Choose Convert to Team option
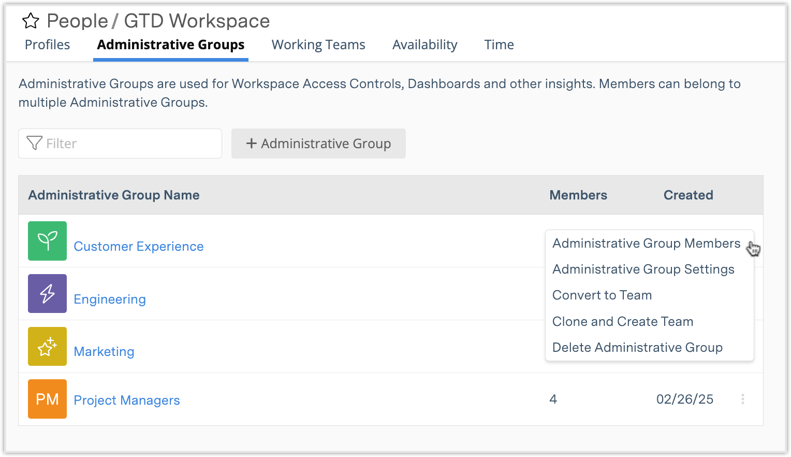Image resolution: width=791 pixels, height=457 pixels. pyautogui.click(x=602, y=295)
